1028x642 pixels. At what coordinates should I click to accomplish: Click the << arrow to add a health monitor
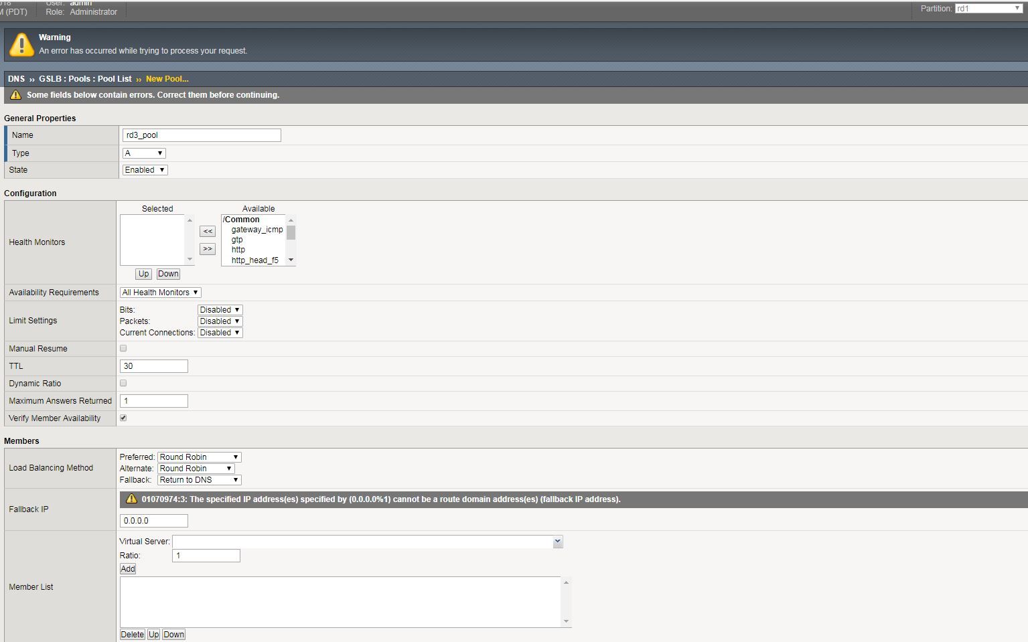(207, 231)
